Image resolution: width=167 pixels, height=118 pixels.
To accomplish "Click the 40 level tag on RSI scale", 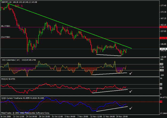I will (x=161, y=88).
